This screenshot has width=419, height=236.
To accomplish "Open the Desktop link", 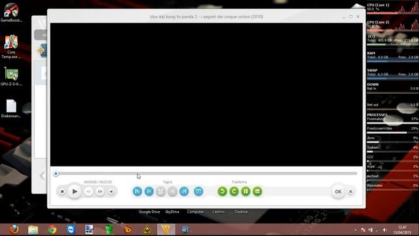I will (x=241, y=212).
